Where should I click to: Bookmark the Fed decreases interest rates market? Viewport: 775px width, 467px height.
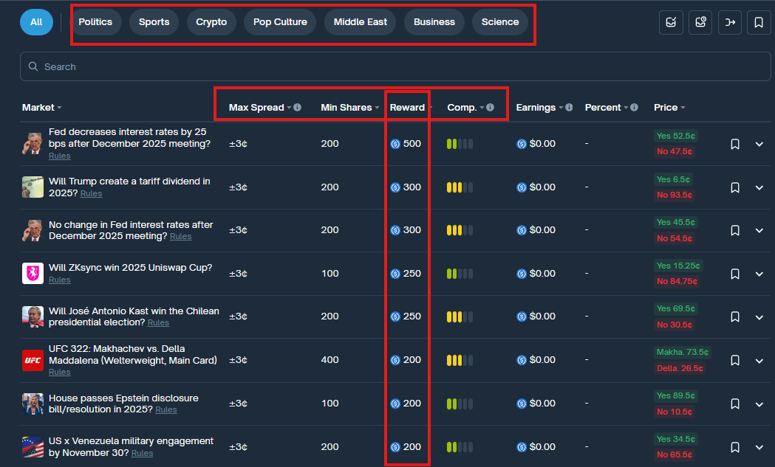735,144
